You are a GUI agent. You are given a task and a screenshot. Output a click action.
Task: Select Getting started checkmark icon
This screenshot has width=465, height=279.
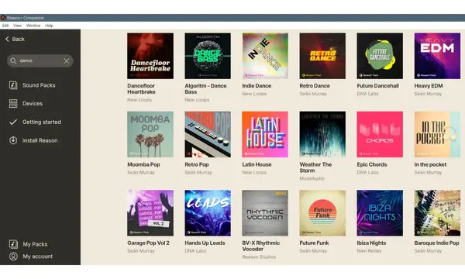click(x=13, y=122)
